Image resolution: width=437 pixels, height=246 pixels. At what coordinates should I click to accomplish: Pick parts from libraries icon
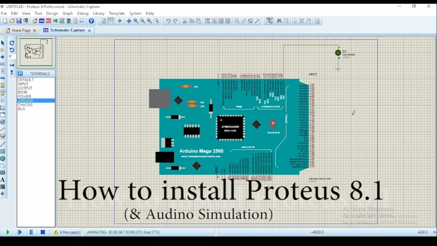pos(237,21)
